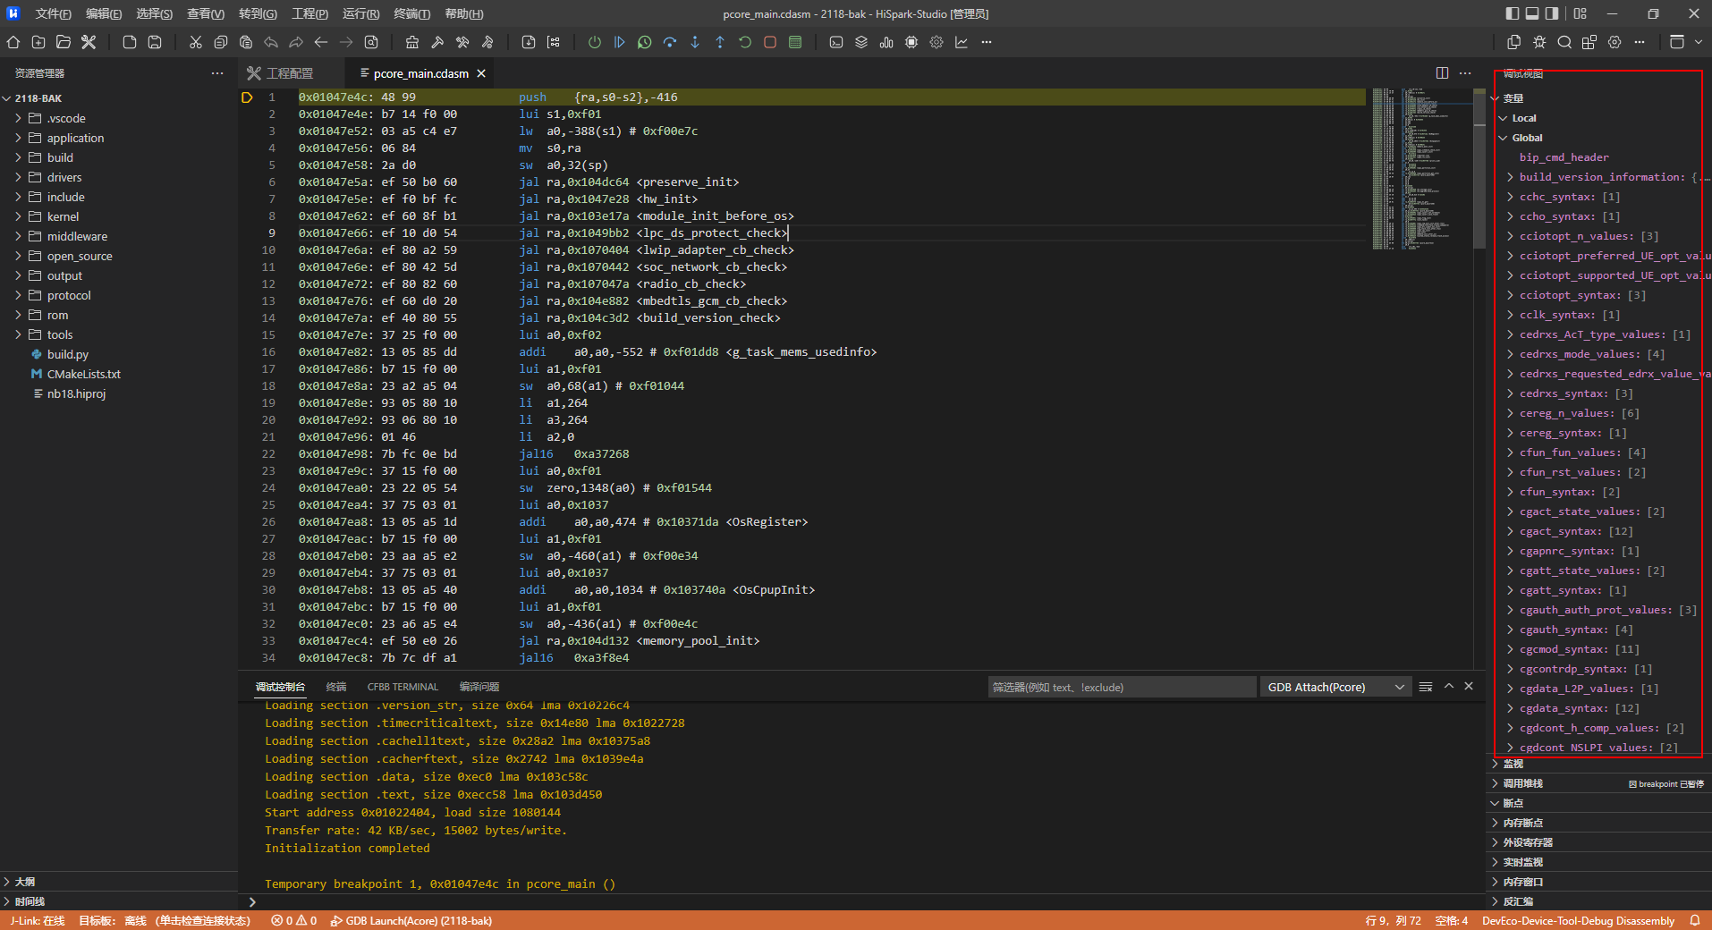This screenshot has width=1712, height=930.
Task: Click the bug debug icon at top right
Action: click(x=1538, y=42)
